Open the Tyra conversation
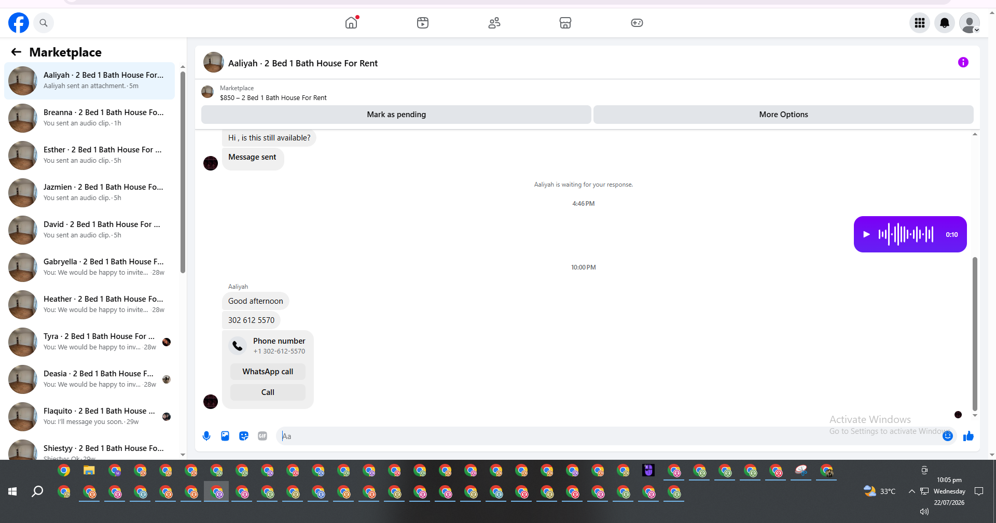Screen dimensions: 996x523 pos(89,342)
